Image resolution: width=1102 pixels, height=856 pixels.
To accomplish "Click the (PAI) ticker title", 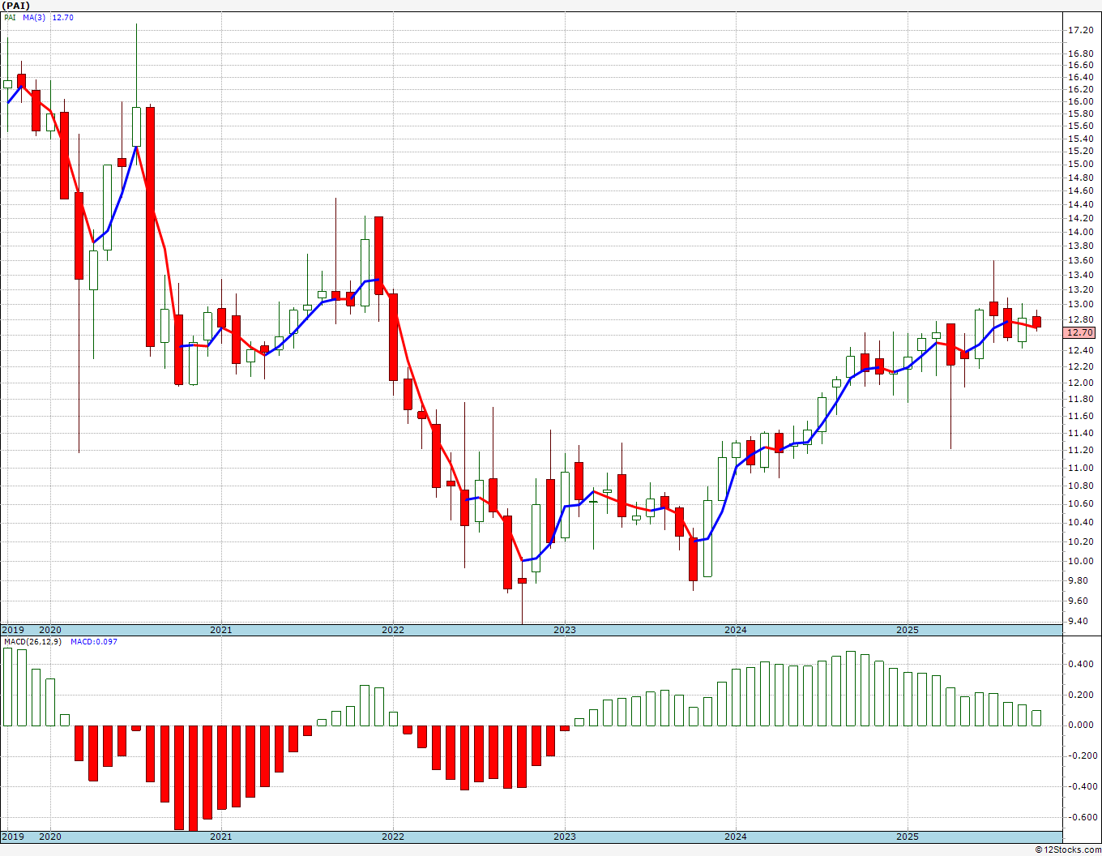I will click(x=17, y=6).
